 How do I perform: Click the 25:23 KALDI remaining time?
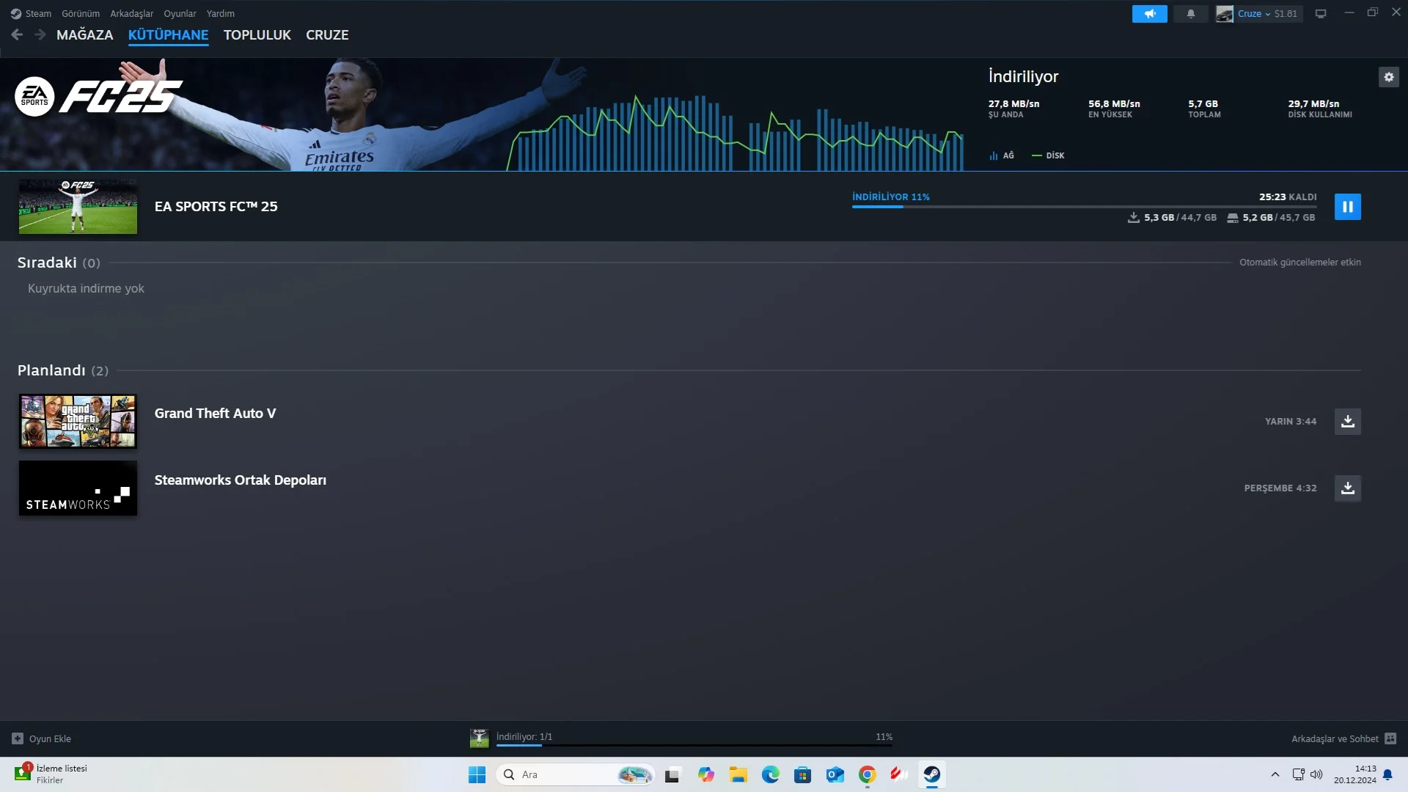1288,197
